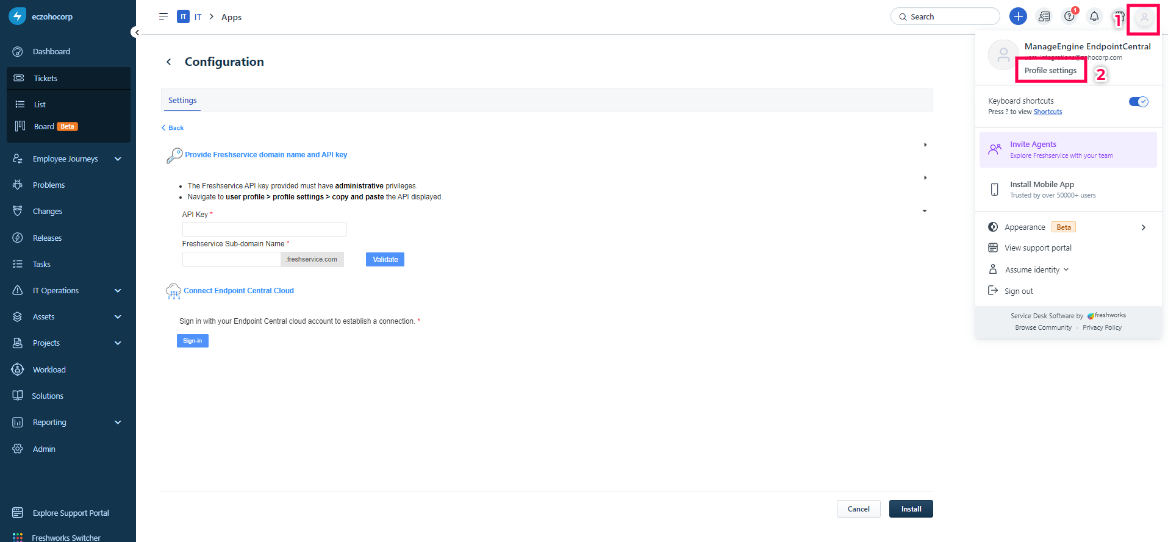Screen dimensions: 1168x542
Task: Click the Sign-in button
Action: (x=193, y=341)
